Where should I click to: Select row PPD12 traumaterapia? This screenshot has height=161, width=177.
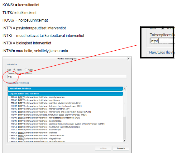[x=36, y=130]
